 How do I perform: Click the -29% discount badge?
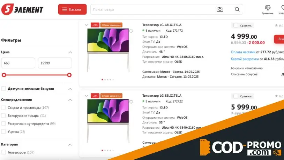pos(95,25)
